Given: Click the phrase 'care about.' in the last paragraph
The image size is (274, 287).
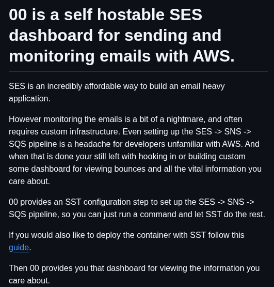Looking at the screenshot, I should (29, 281).
